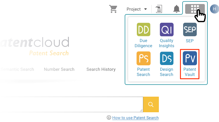Click the info icon beside the help link
Viewport: 219px width, 122px height.
click(x=109, y=118)
